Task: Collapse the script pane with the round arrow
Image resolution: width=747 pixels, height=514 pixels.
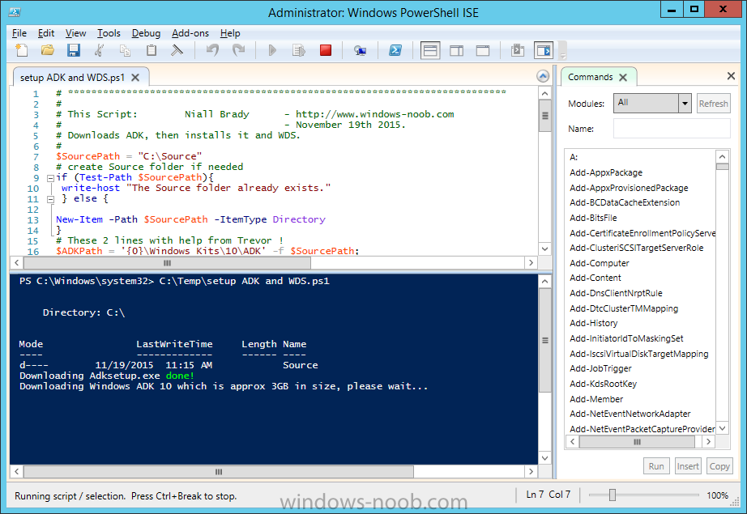Action: 543,76
